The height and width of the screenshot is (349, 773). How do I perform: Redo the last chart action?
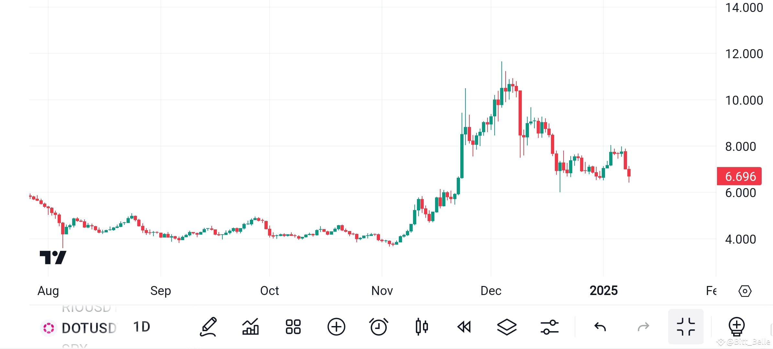pos(643,327)
